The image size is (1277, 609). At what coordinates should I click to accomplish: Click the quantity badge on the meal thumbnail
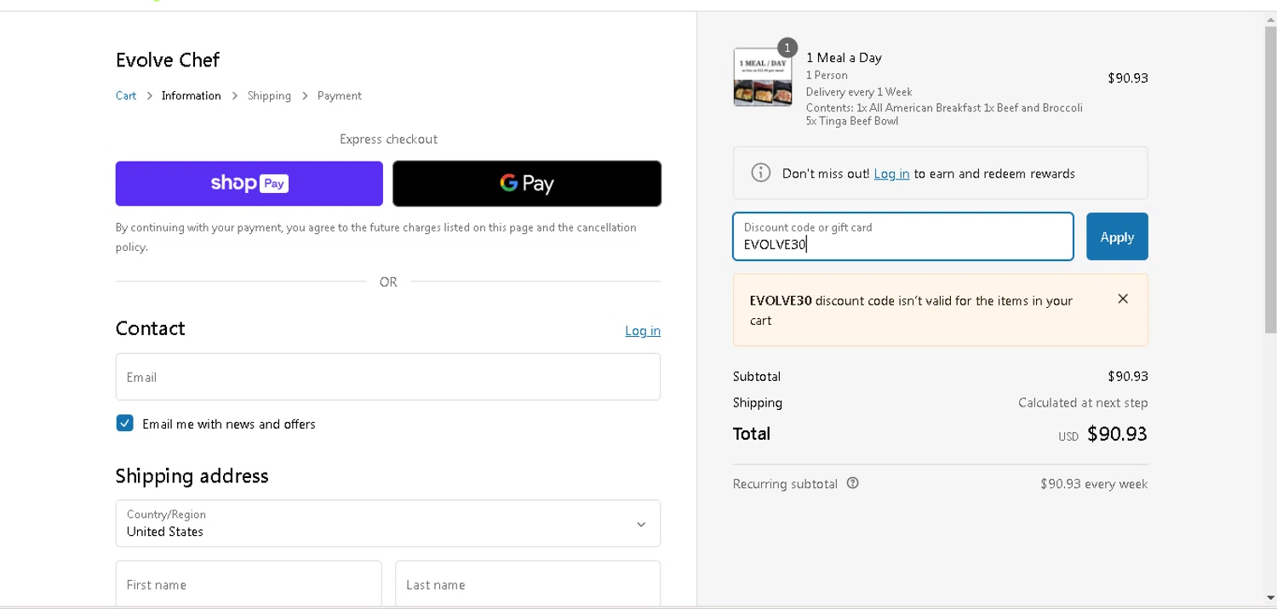point(787,48)
